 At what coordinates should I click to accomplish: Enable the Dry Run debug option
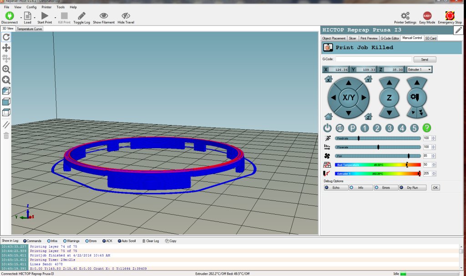(413, 187)
